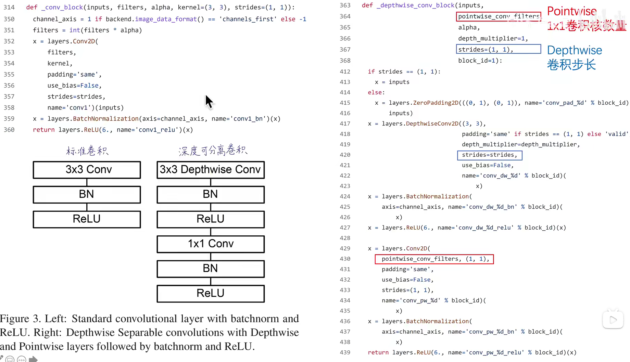630x362 pixels.
Task: Click the BN box directly under '3x3 Depthwise Conv'
Action: coord(211,194)
